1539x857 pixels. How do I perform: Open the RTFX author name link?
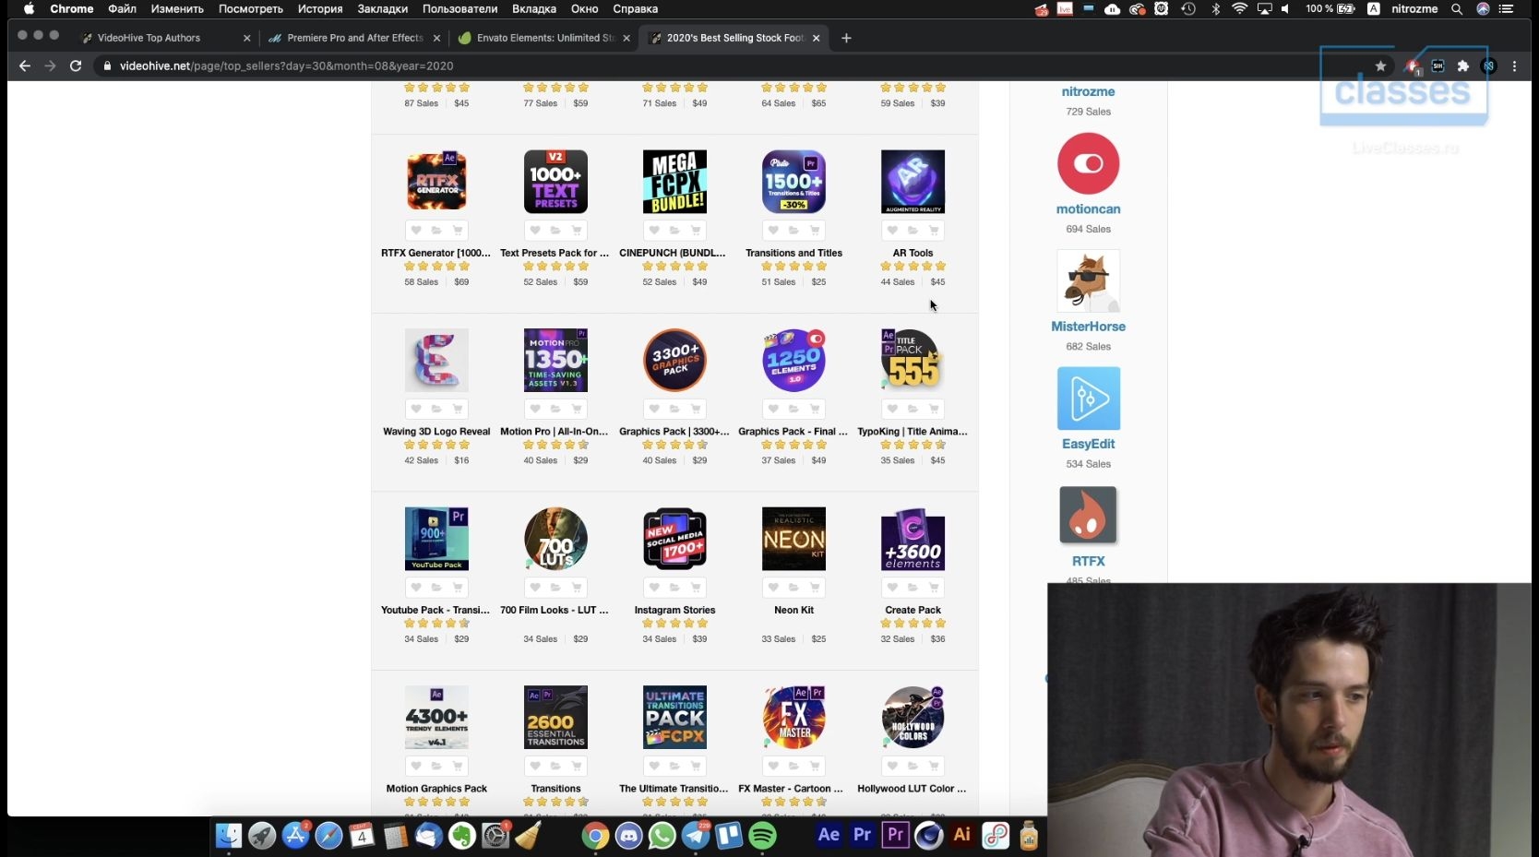[1089, 561]
